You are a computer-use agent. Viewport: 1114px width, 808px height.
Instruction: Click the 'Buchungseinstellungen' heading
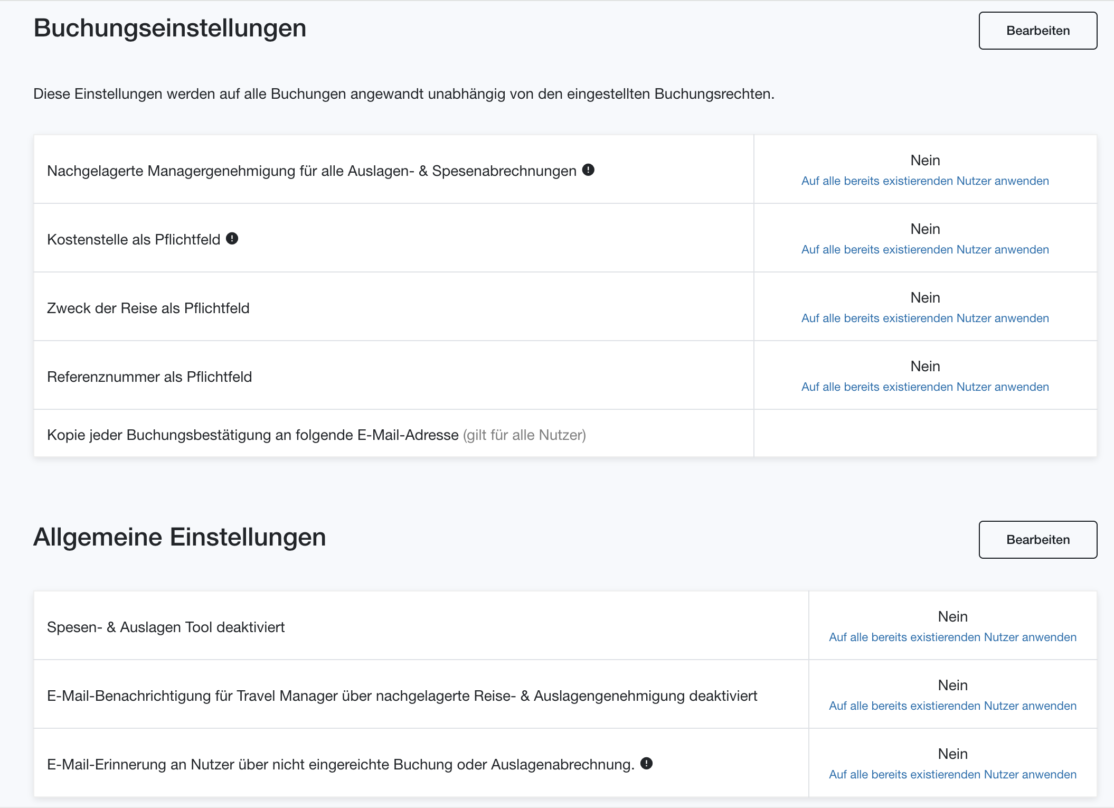click(169, 28)
